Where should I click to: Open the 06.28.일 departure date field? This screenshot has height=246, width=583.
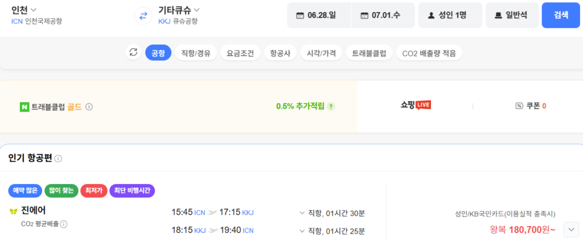[319, 15]
